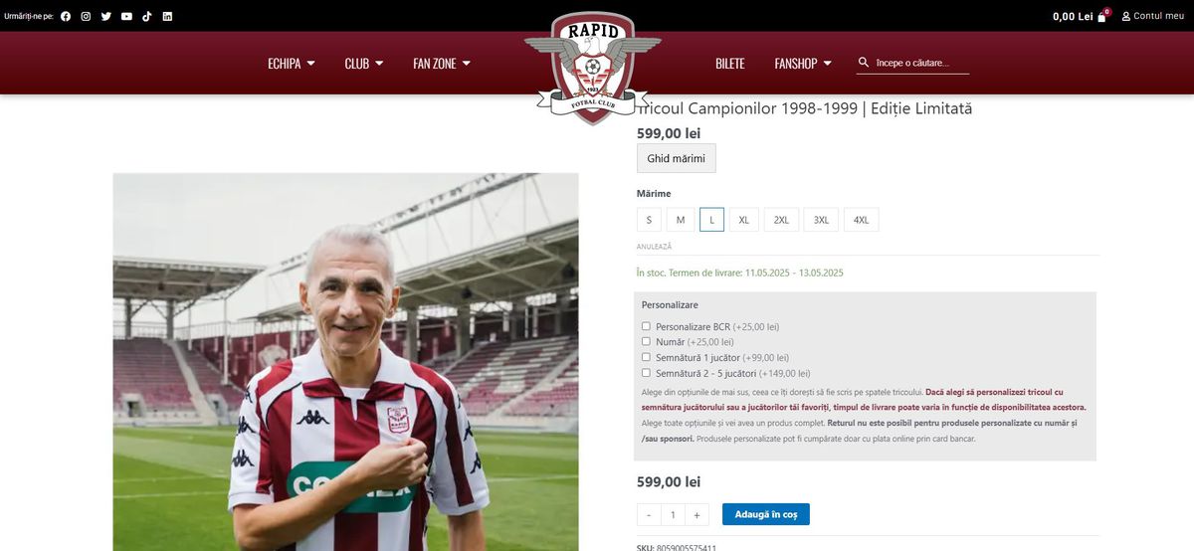Open the BILETE menu item
Screen dimensions: 1194x551
729,63
